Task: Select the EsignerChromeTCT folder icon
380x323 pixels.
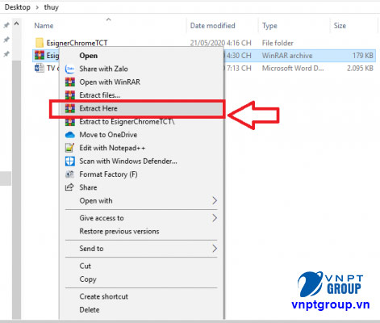Action: click(40, 43)
